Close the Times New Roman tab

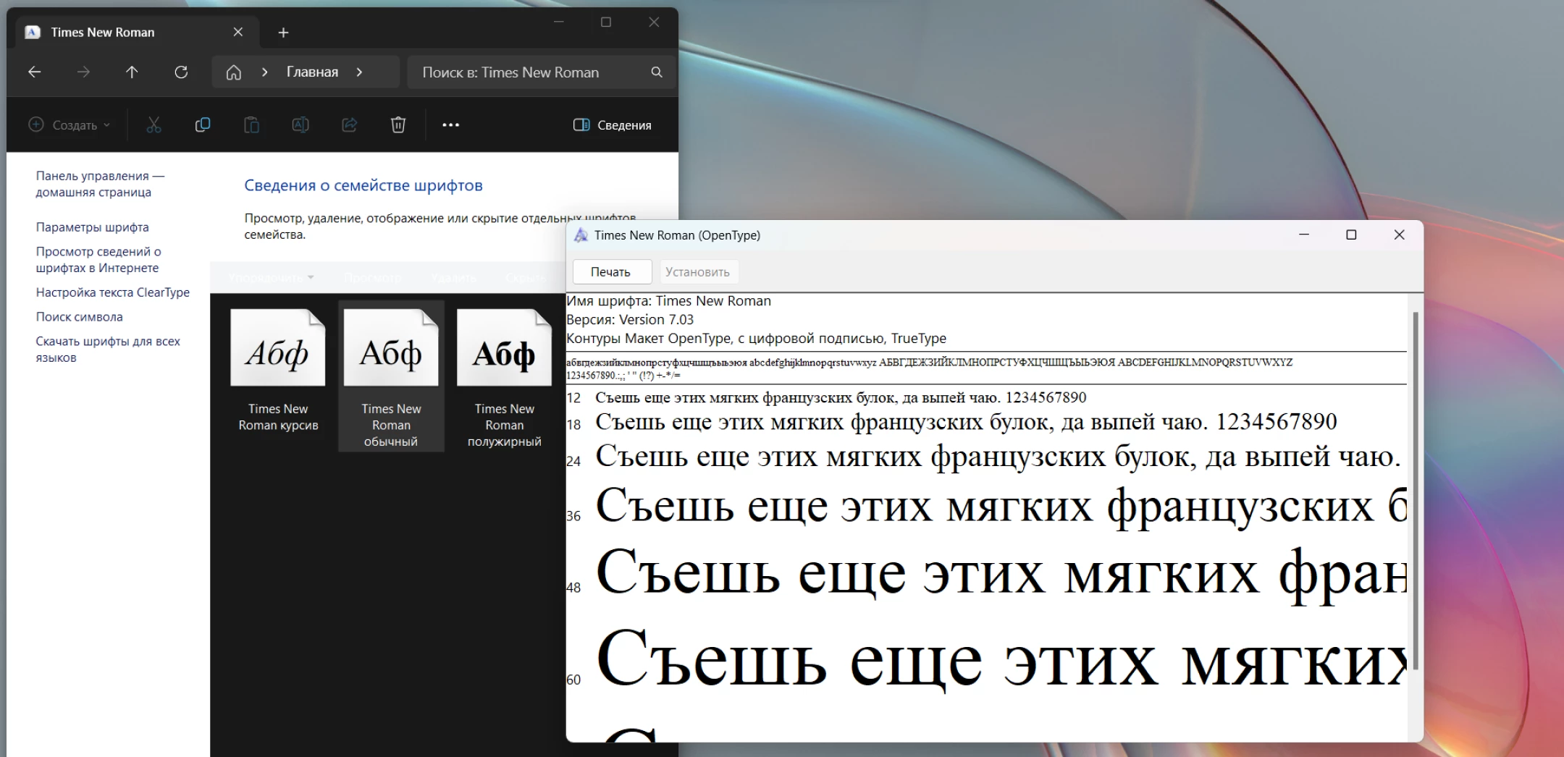point(238,32)
